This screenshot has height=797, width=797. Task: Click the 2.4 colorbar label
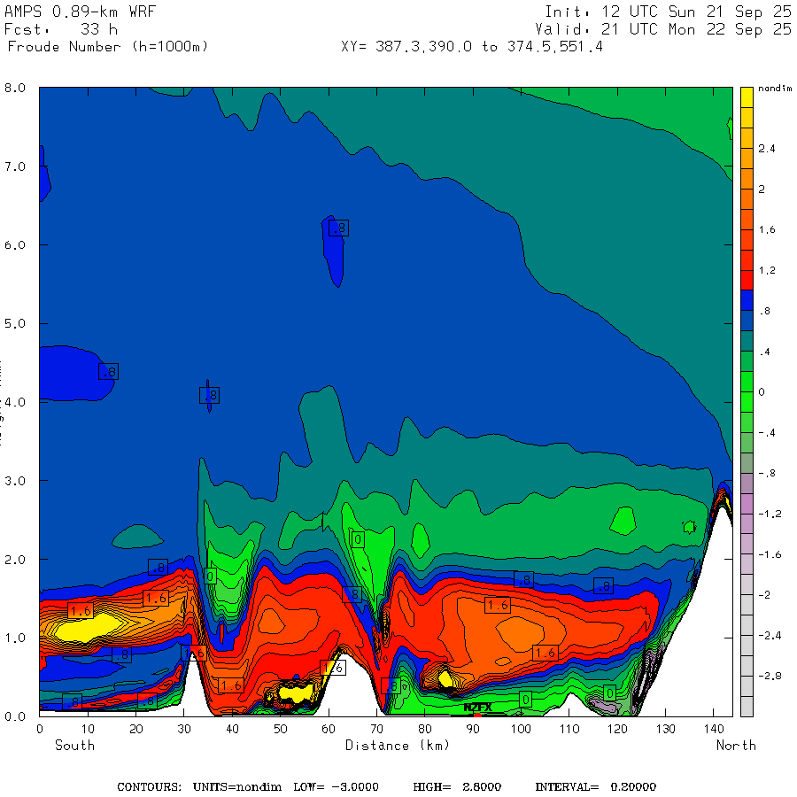[x=767, y=149]
